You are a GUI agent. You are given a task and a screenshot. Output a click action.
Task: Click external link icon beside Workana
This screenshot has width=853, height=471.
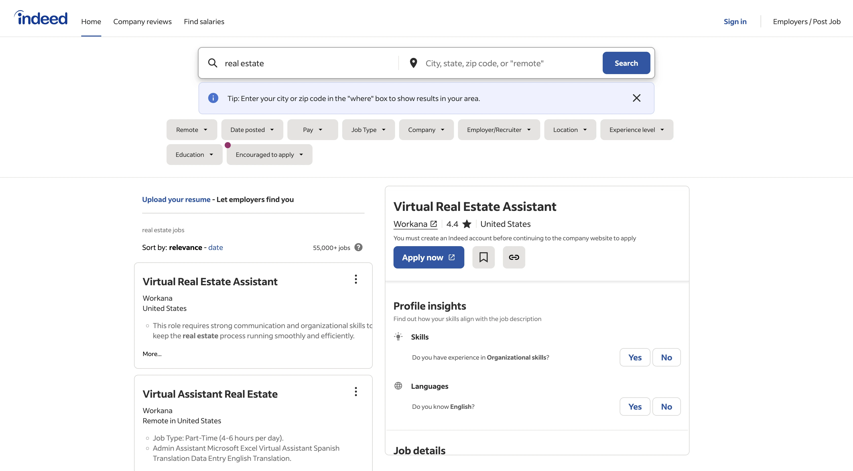(x=433, y=224)
